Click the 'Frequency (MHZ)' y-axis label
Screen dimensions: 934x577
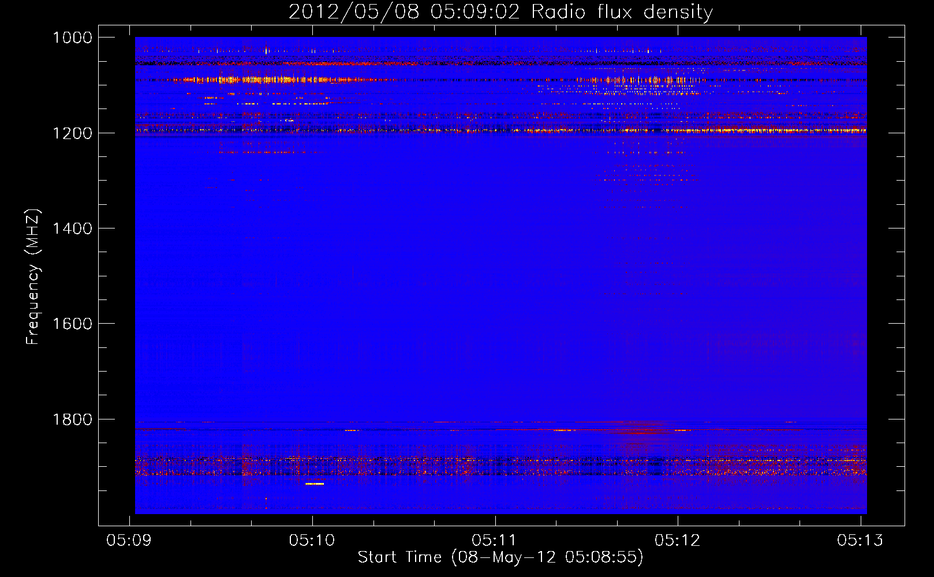(x=33, y=277)
